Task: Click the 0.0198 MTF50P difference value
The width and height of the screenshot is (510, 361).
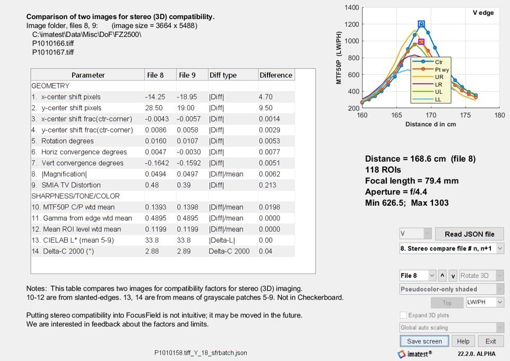Action: (270, 207)
